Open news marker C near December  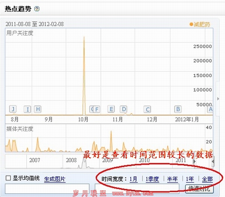click(147, 109)
